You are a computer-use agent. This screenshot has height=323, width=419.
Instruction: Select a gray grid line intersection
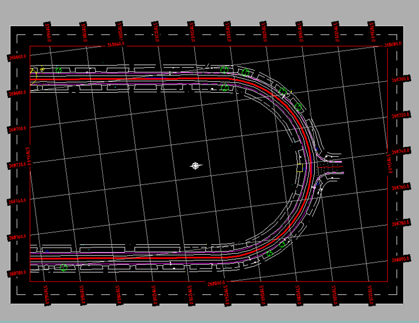click(211, 176)
